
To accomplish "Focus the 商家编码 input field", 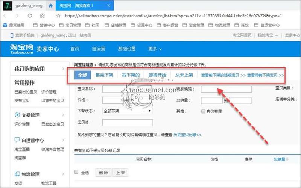I will point(226,89).
